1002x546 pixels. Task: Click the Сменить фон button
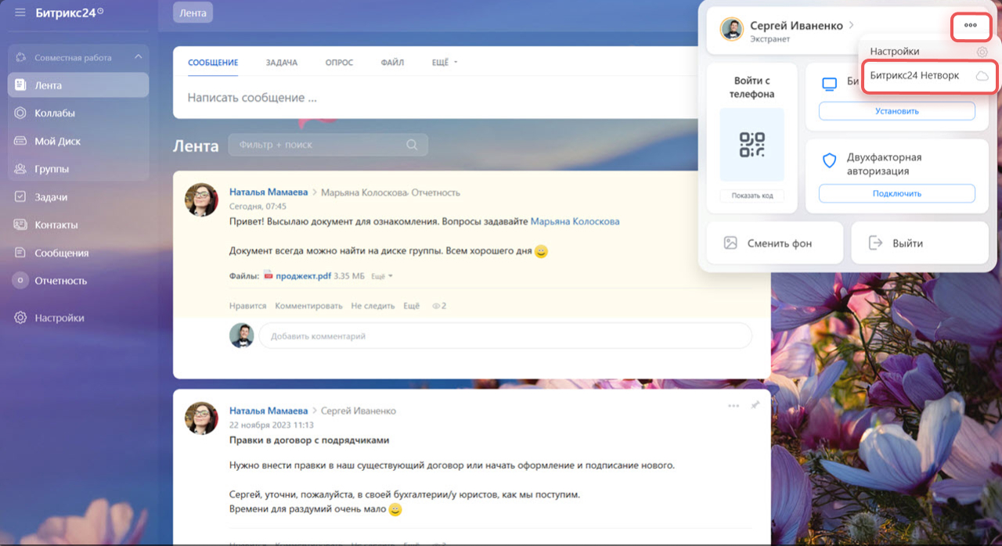point(775,243)
